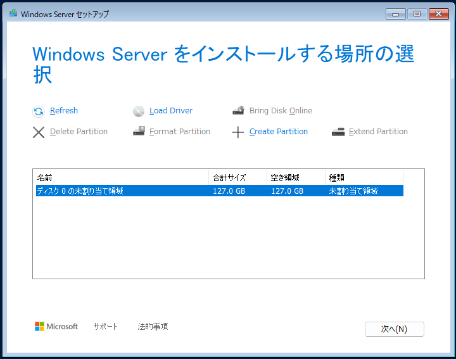Click the Extend Partition text
The width and height of the screenshot is (456, 359).
pos(378,132)
